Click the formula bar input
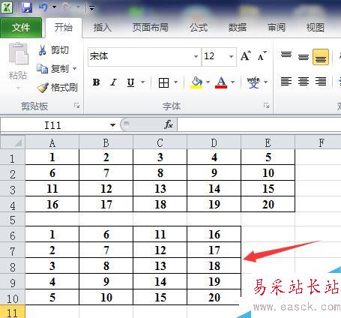Viewport: 341px width, 318px height. pyautogui.click(x=259, y=125)
